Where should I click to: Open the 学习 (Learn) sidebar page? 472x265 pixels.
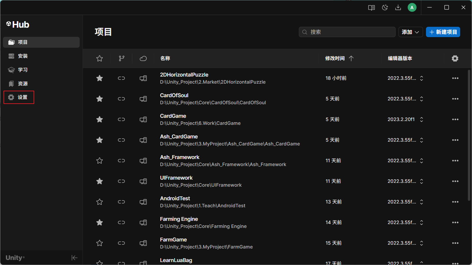(41, 70)
